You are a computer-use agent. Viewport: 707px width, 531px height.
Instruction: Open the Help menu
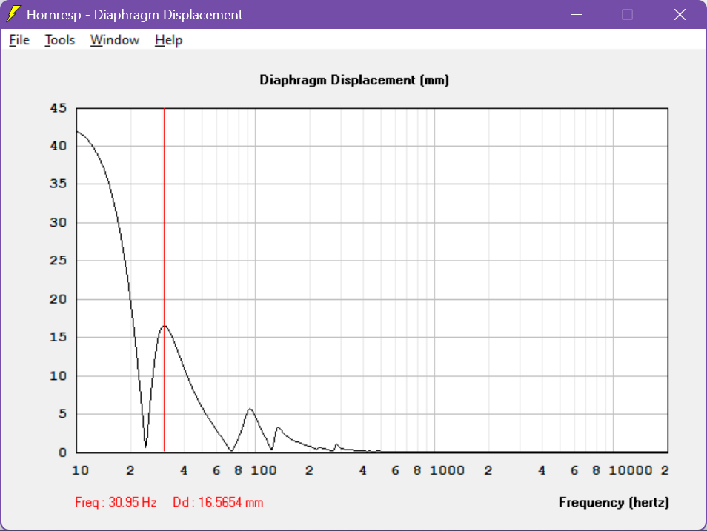click(x=168, y=40)
